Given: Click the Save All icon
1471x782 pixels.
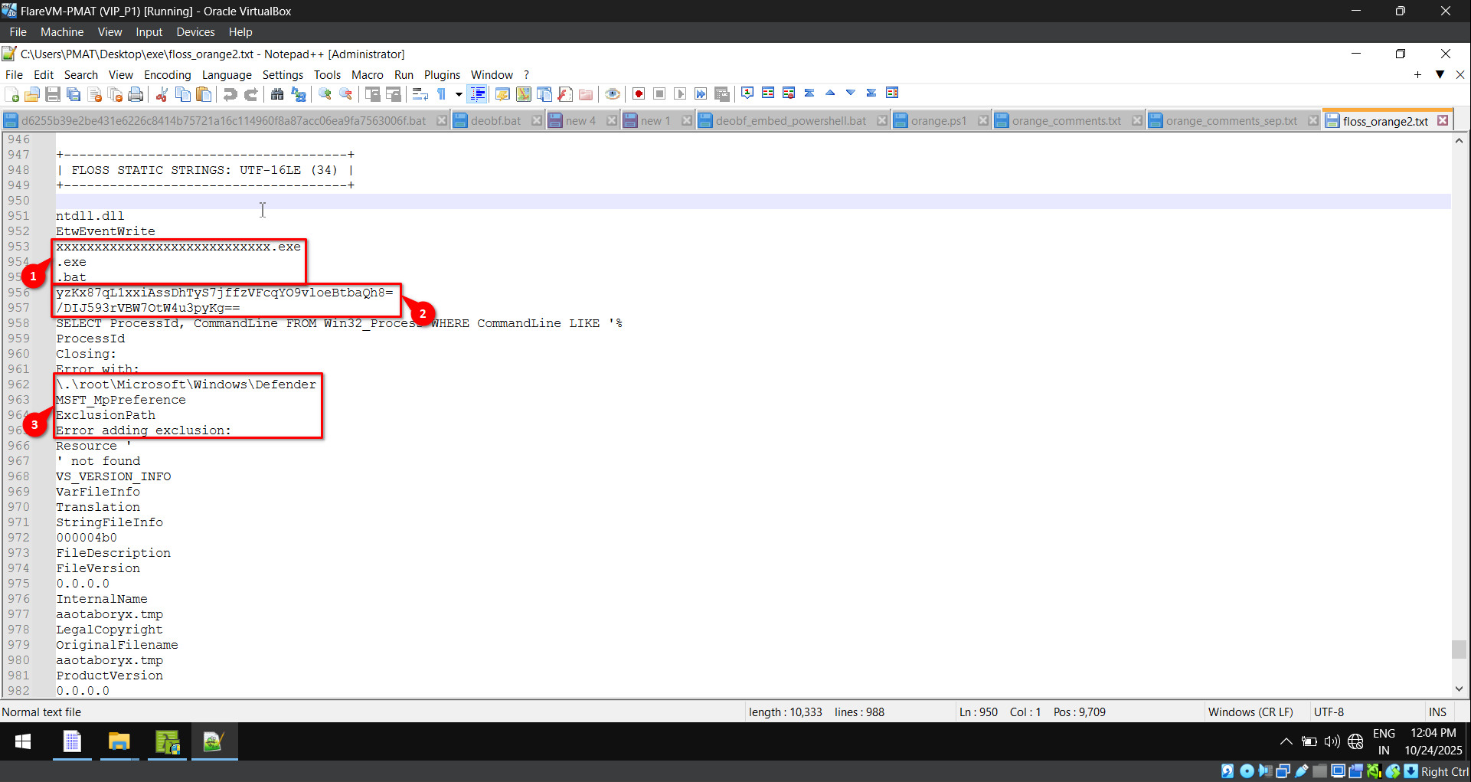Looking at the screenshot, I should [x=74, y=93].
